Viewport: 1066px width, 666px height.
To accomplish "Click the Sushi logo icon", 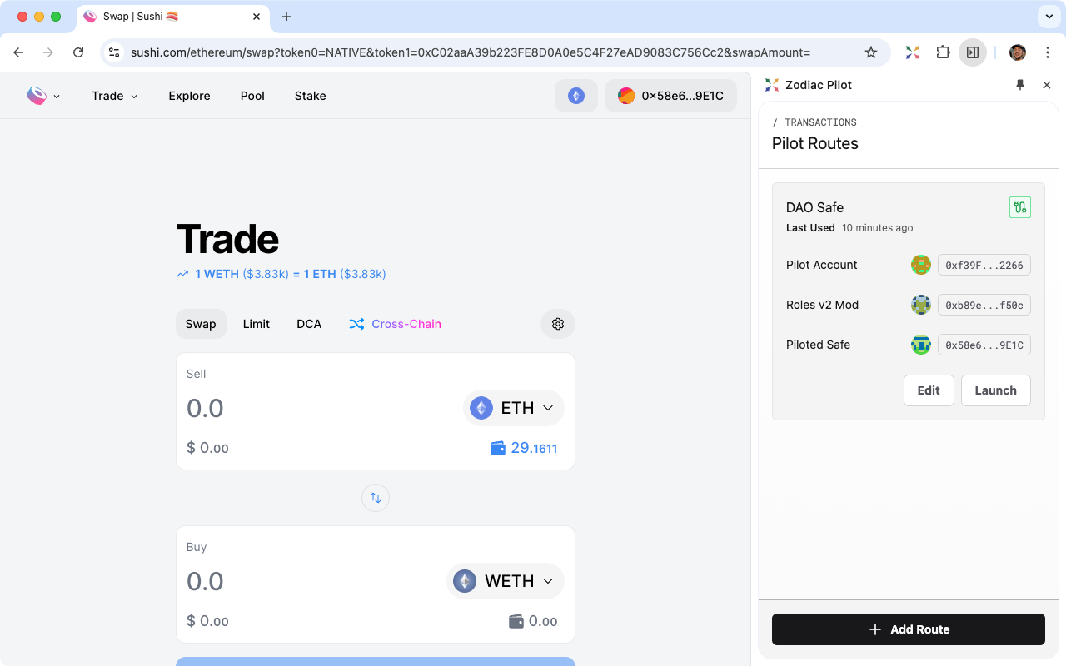I will pyautogui.click(x=37, y=96).
